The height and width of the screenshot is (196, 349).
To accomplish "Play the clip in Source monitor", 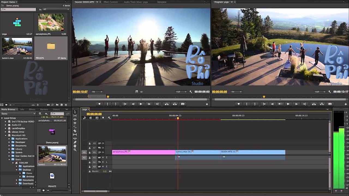I will (x=141, y=104).
